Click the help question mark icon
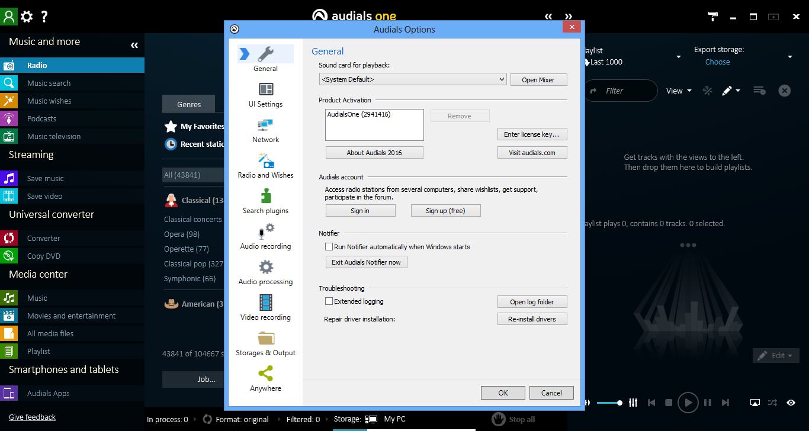This screenshot has height=431, width=809. pyautogui.click(x=44, y=17)
